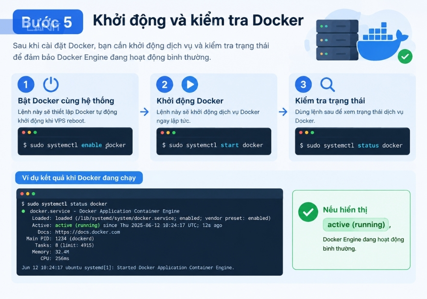Click the green dot in the enable docker terminal

(x=35, y=132)
